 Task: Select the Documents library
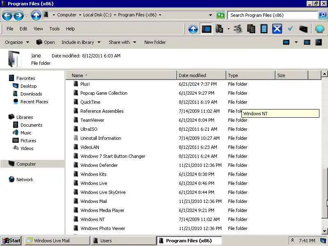[32, 125]
